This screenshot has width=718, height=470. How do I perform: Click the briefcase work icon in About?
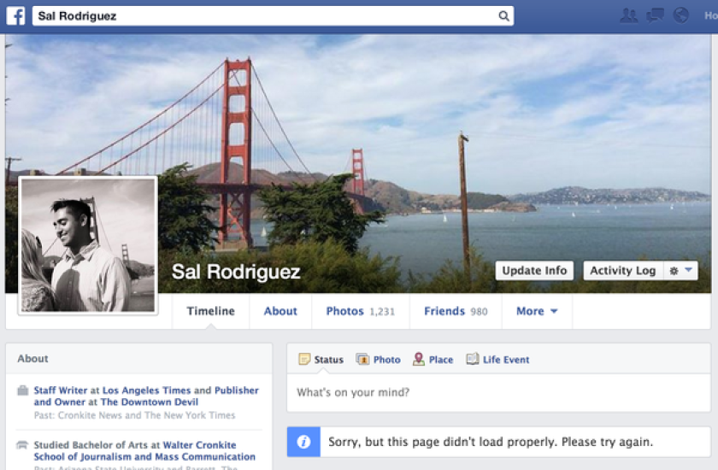pos(22,391)
